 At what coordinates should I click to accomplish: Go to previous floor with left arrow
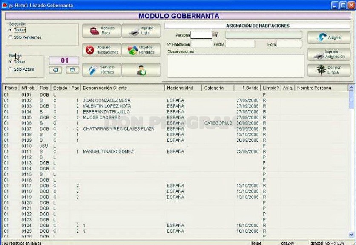(x=55, y=70)
